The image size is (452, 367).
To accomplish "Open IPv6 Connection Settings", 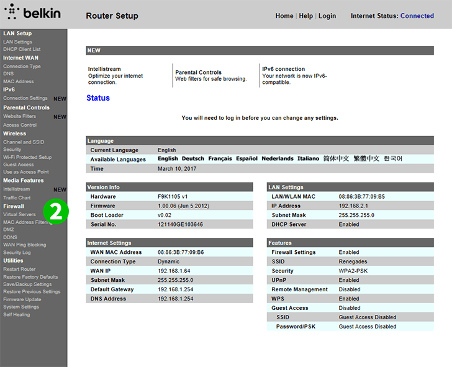I will (x=25, y=98).
